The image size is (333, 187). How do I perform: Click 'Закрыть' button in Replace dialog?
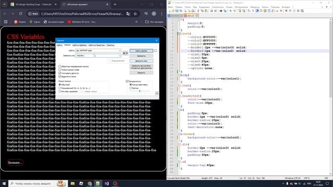point(141,73)
